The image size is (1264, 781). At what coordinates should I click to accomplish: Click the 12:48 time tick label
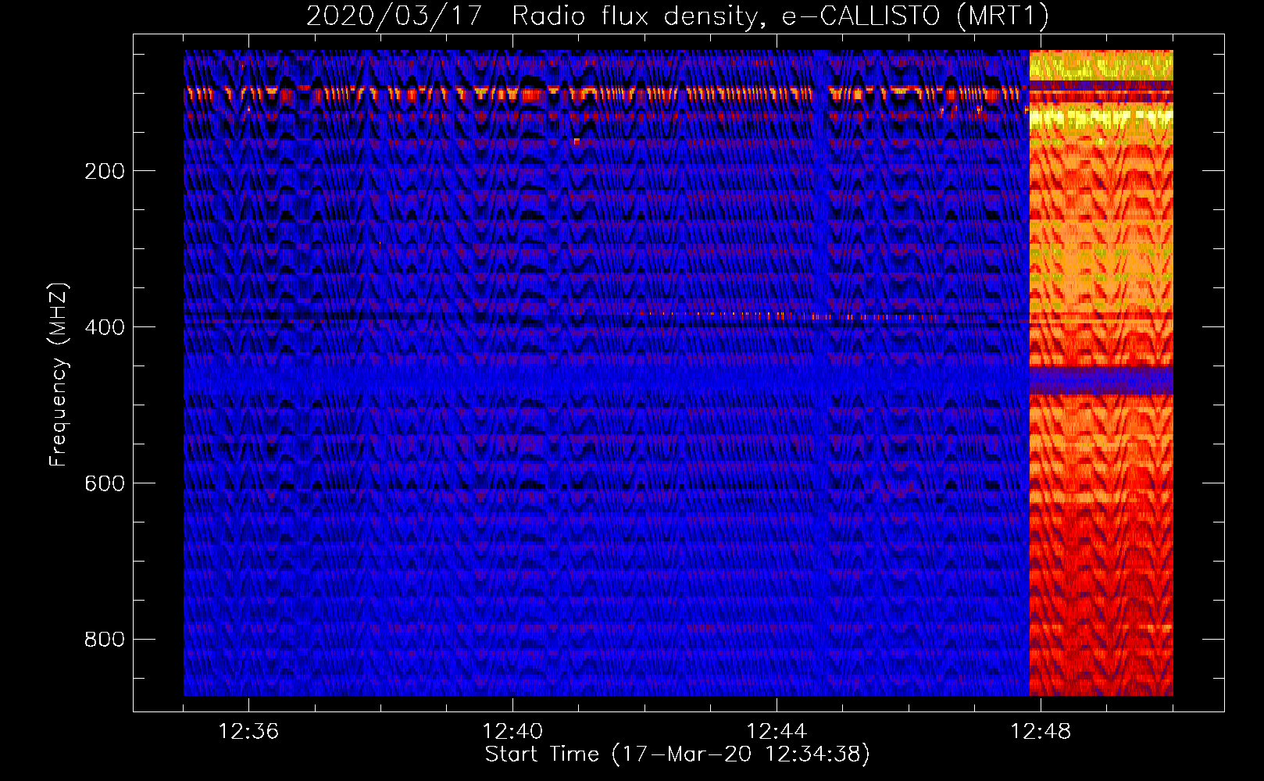pos(1041,731)
